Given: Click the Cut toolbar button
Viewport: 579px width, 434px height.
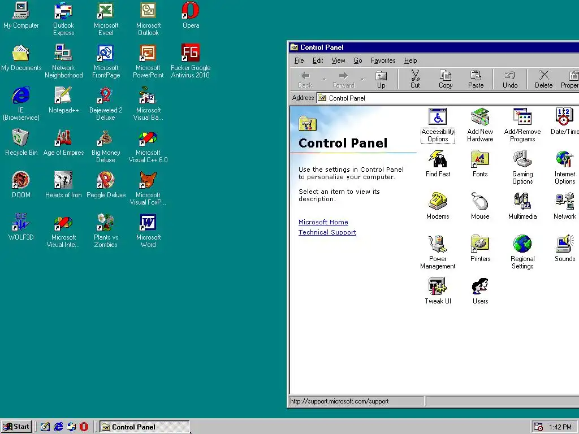Looking at the screenshot, I should [415, 79].
